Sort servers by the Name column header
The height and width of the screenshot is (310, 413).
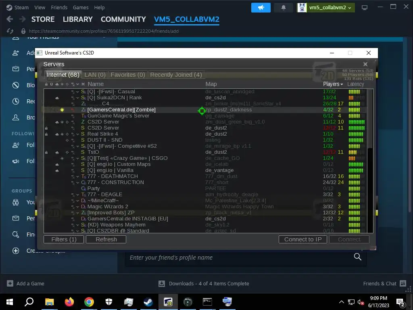click(96, 84)
